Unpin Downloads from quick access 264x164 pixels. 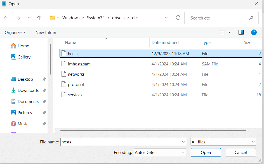click(44, 90)
